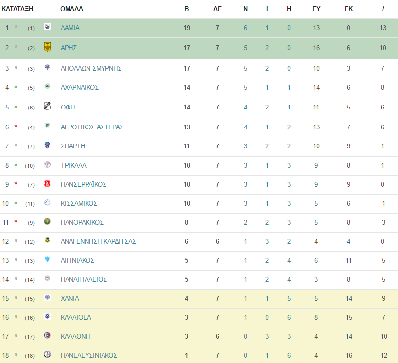
Task: Click the ΛΑΜΙΑ team crest icon
Action: click(x=47, y=27)
